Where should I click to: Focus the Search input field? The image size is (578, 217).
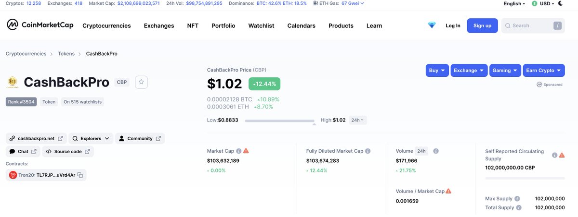(x=533, y=25)
